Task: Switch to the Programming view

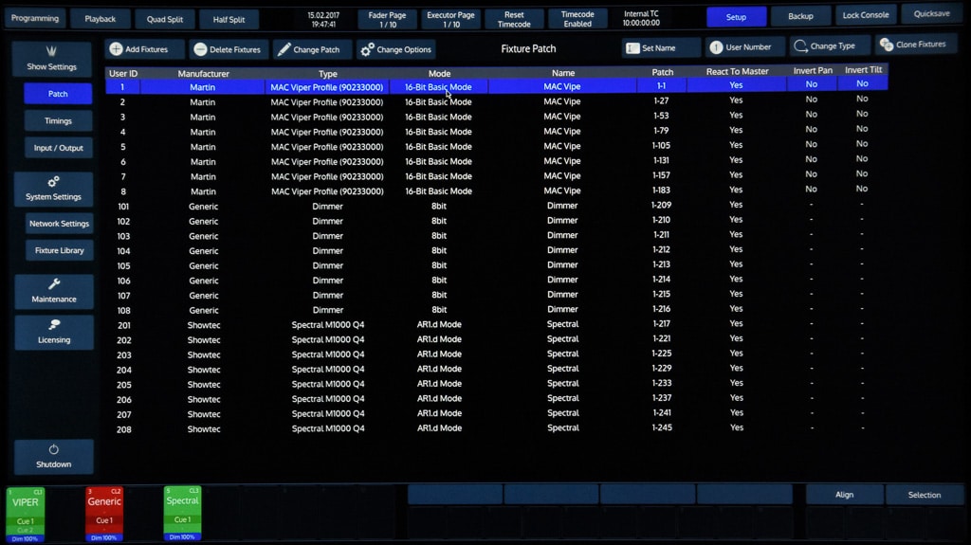Action: 35,18
